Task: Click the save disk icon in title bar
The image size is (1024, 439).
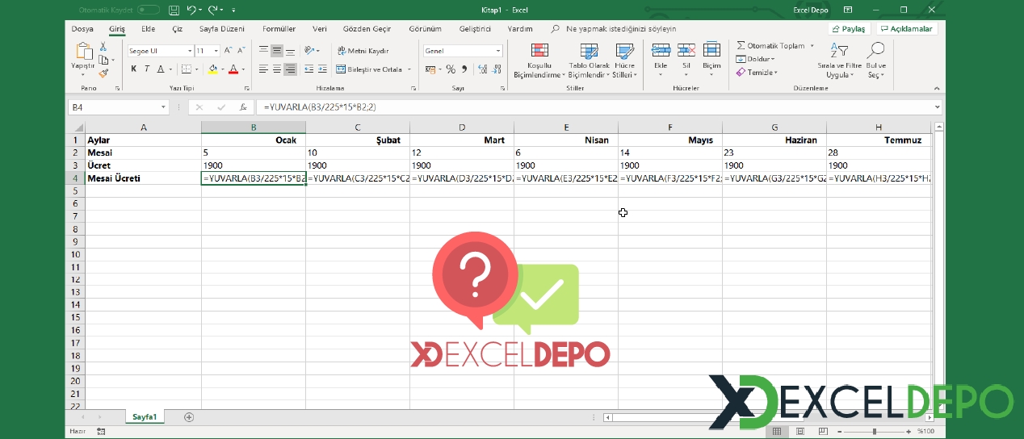Action: click(x=173, y=10)
